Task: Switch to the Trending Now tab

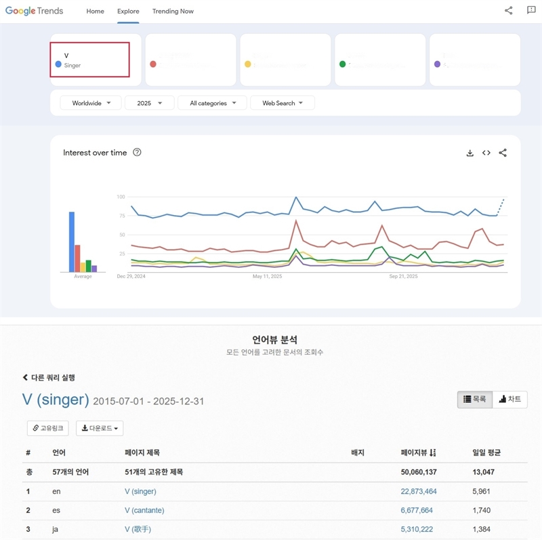Action: (173, 12)
